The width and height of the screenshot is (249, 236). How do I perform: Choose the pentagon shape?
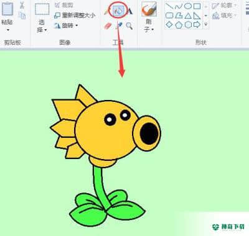(179, 25)
